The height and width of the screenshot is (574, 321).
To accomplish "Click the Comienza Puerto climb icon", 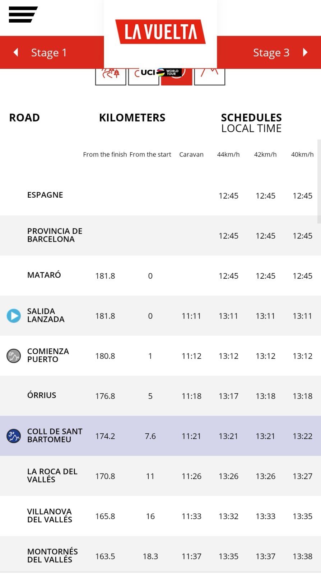I will click(14, 356).
